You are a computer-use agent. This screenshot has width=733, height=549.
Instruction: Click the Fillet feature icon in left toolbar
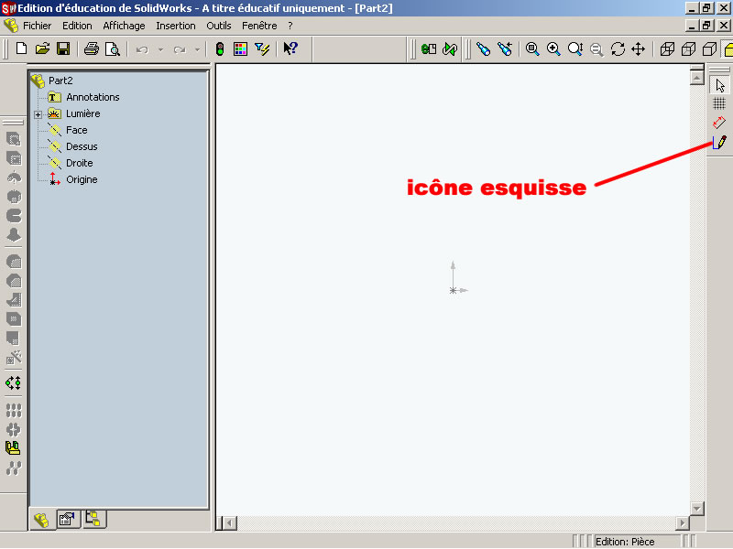pos(14,262)
